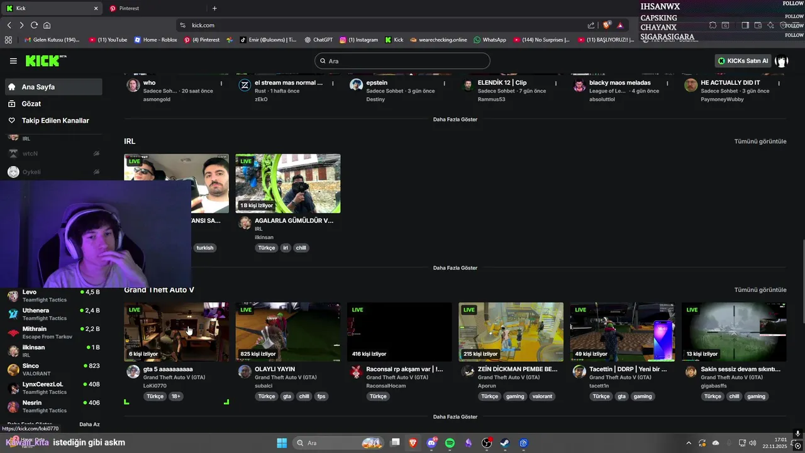This screenshot has height=453, width=805.
Task: Click the muted icon beside wtcN channel
Action: click(x=96, y=154)
